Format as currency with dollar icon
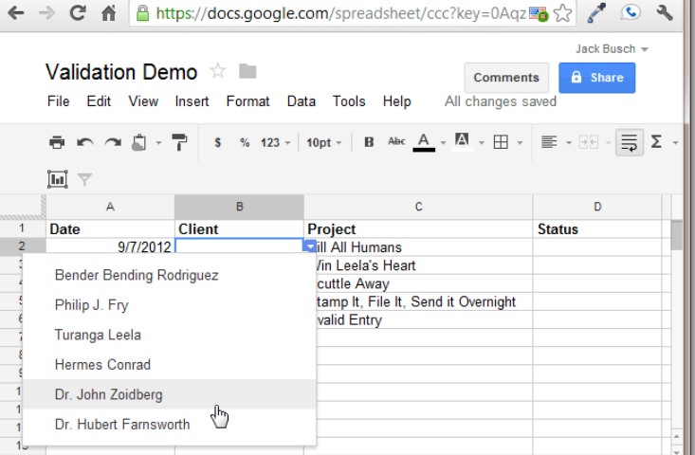Viewport: 695px width, 455px height. [x=218, y=142]
